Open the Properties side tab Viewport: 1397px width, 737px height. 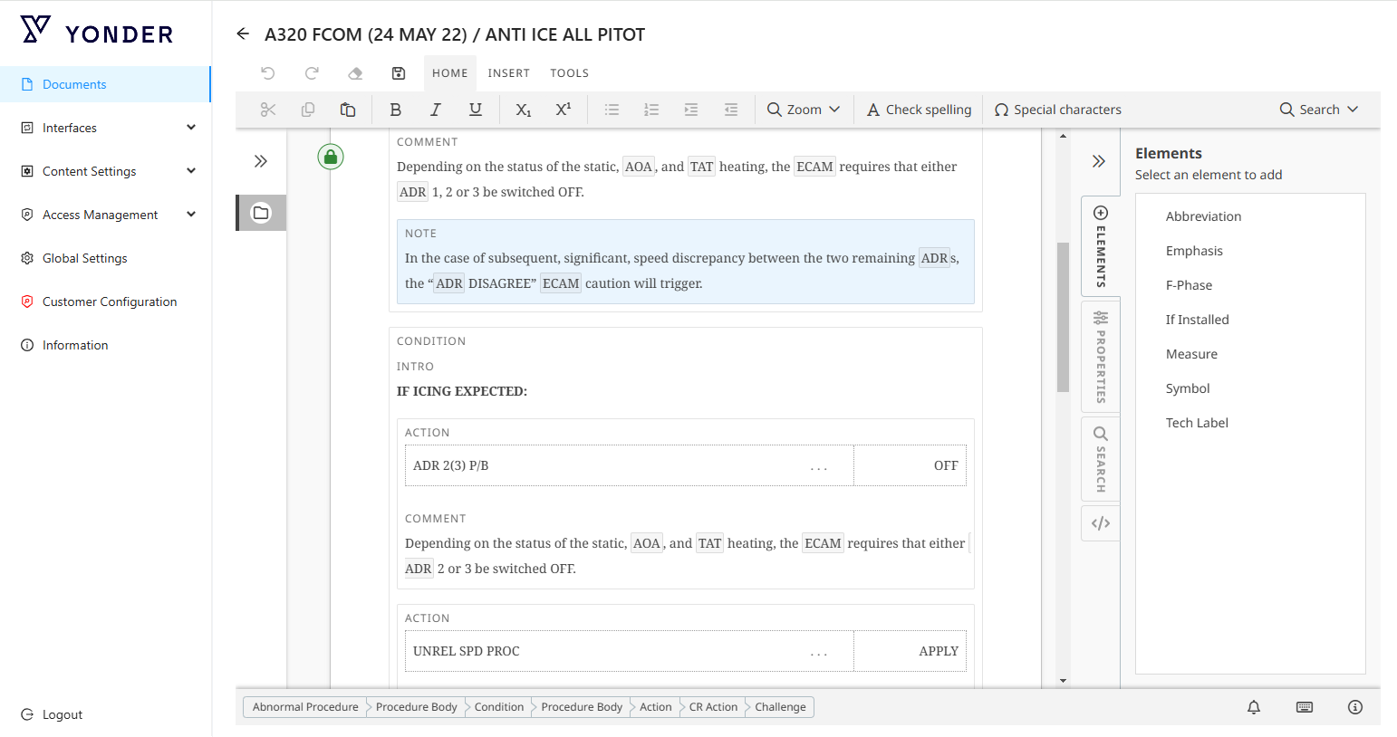point(1101,357)
